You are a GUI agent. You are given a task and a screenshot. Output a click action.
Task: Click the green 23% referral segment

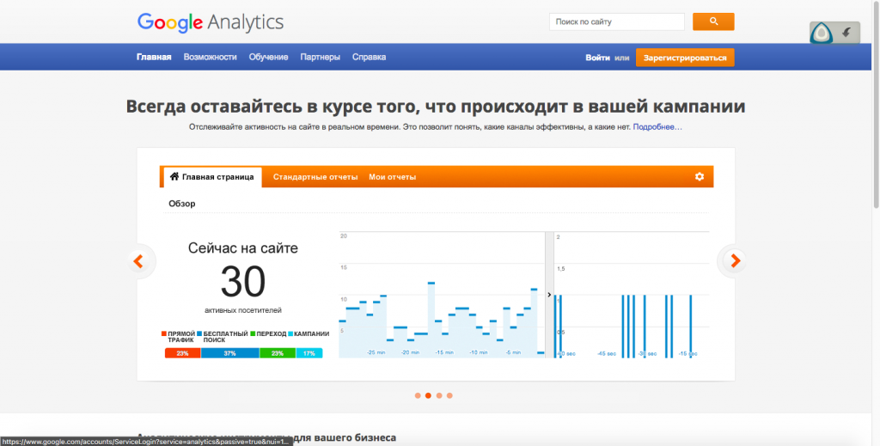[x=278, y=353]
